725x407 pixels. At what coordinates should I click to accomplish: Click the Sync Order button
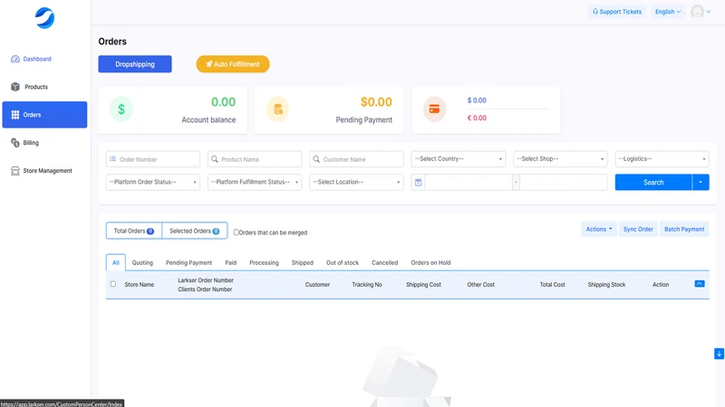click(638, 230)
